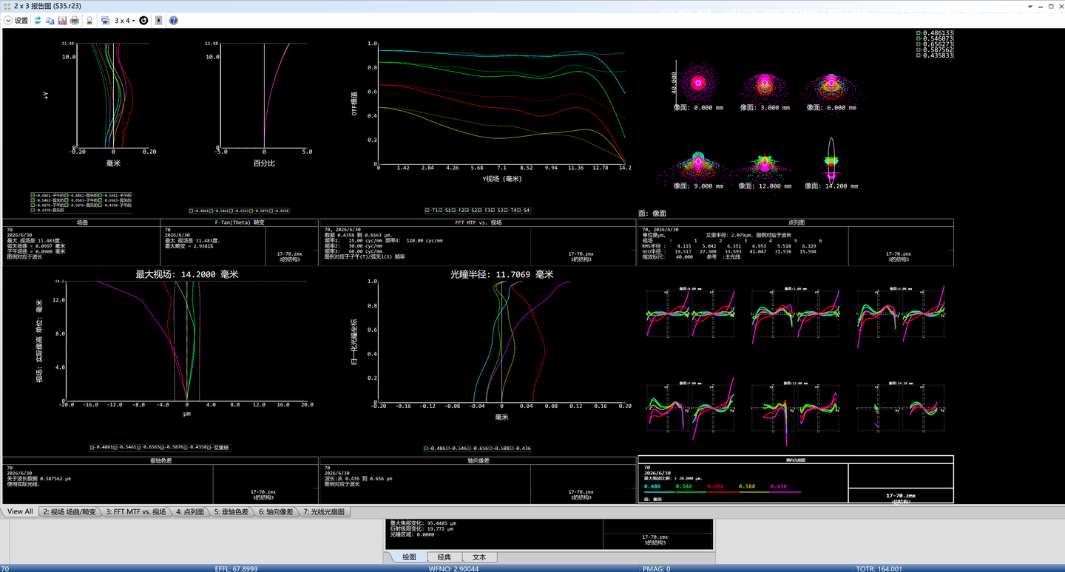Click the TOTR: 164.001 status bar entry
Viewport: 1065px width, 572px height.
(879, 568)
